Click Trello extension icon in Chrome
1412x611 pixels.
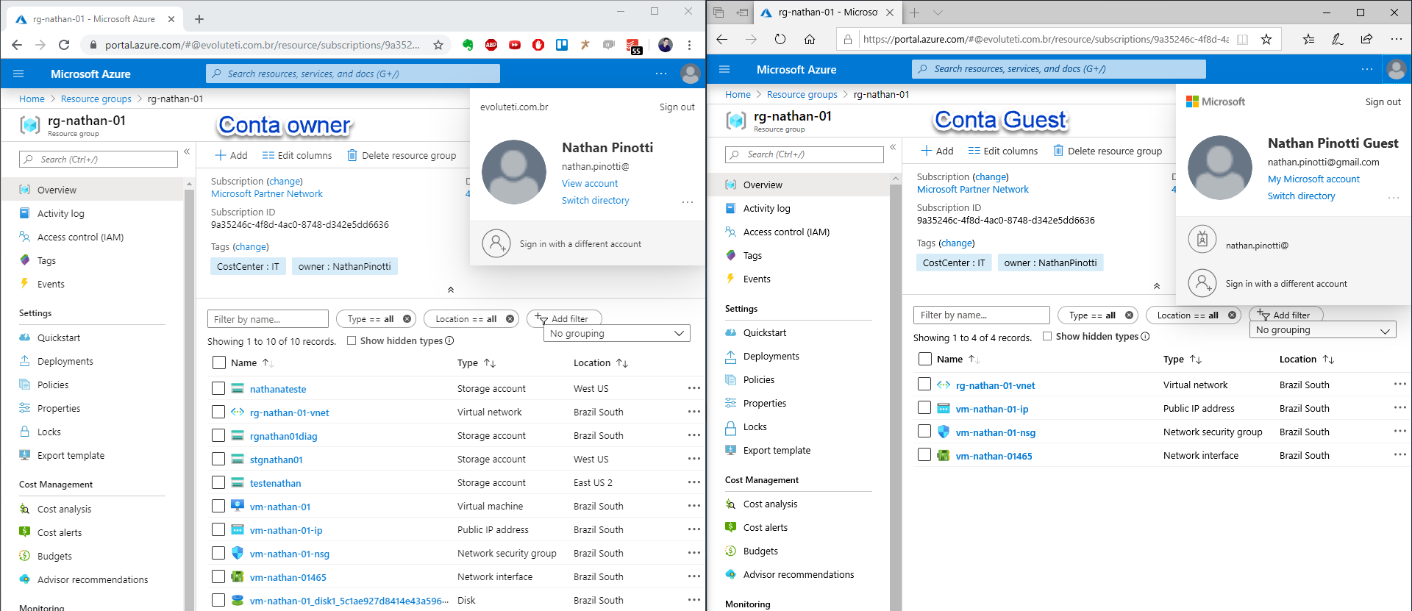point(562,45)
